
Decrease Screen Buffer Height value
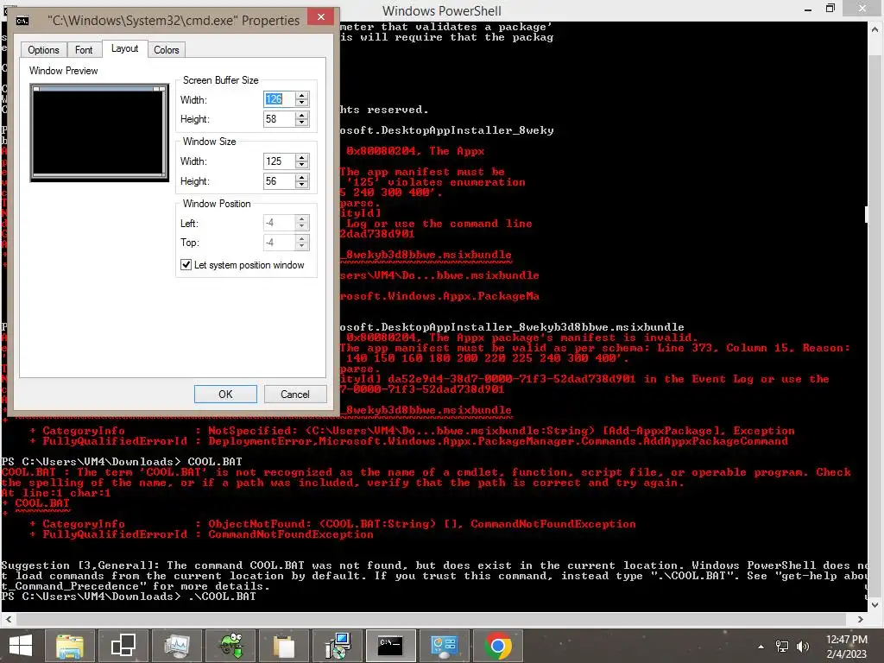pos(302,123)
